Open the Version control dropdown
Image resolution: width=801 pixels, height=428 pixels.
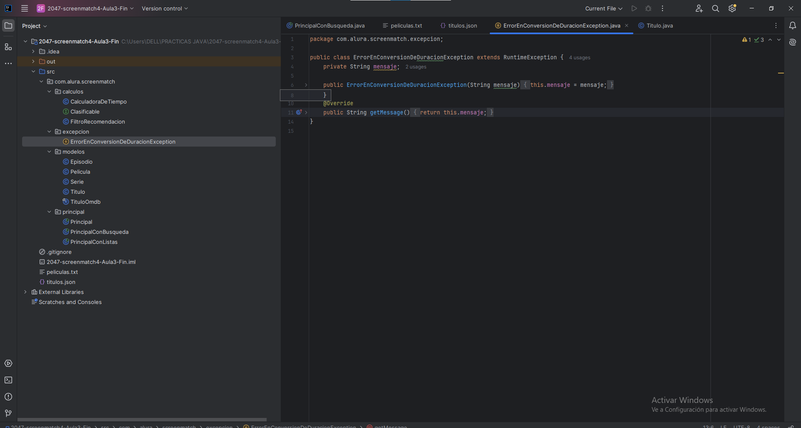click(x=165, y=8)
